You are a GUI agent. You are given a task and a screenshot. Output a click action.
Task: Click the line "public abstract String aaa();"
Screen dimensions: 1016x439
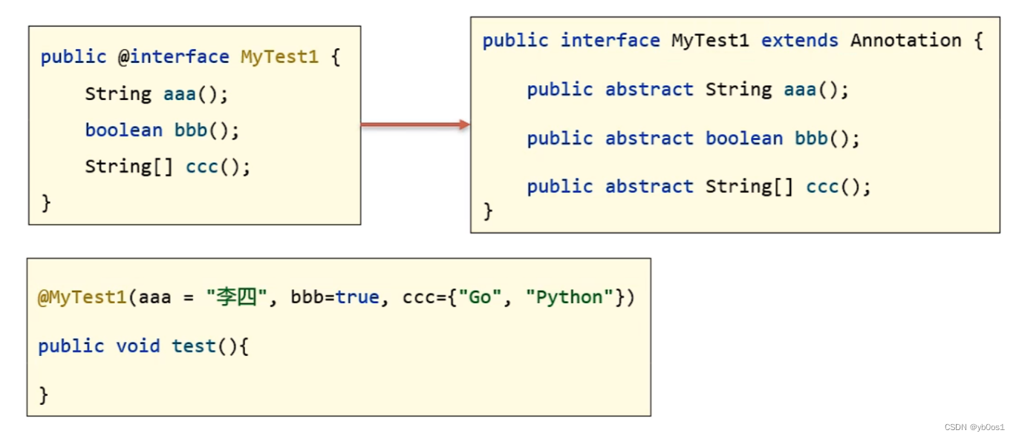(x=688, y=90)
